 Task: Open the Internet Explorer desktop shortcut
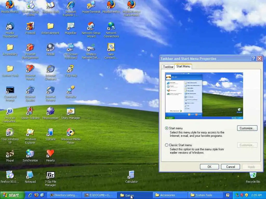(x=71, y=8)
